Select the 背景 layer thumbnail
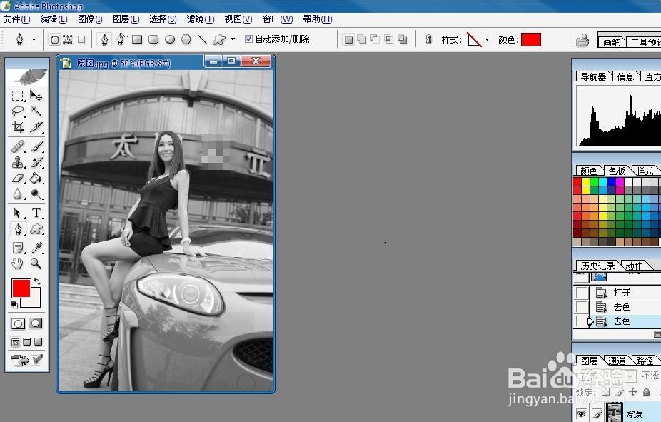The width and height of the screenshot is (661, 422). click(x=614, y=412)
